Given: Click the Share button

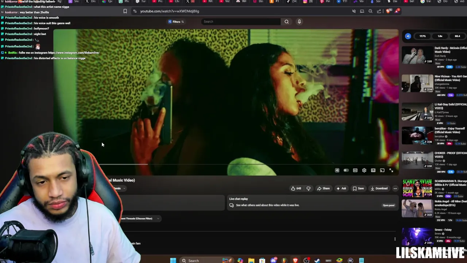Looking at the screenshot, I should coord(323,188).
